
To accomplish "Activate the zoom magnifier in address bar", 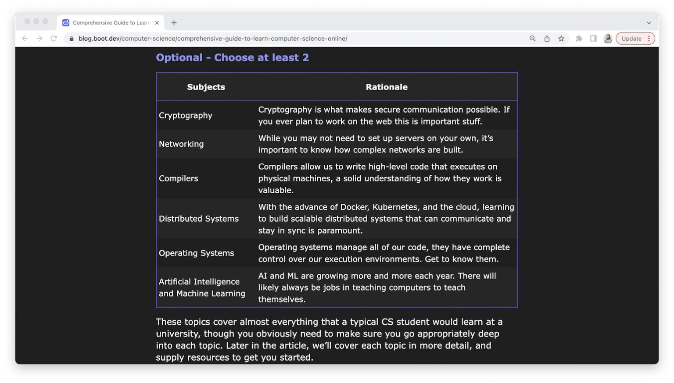I will coord(532,39).
